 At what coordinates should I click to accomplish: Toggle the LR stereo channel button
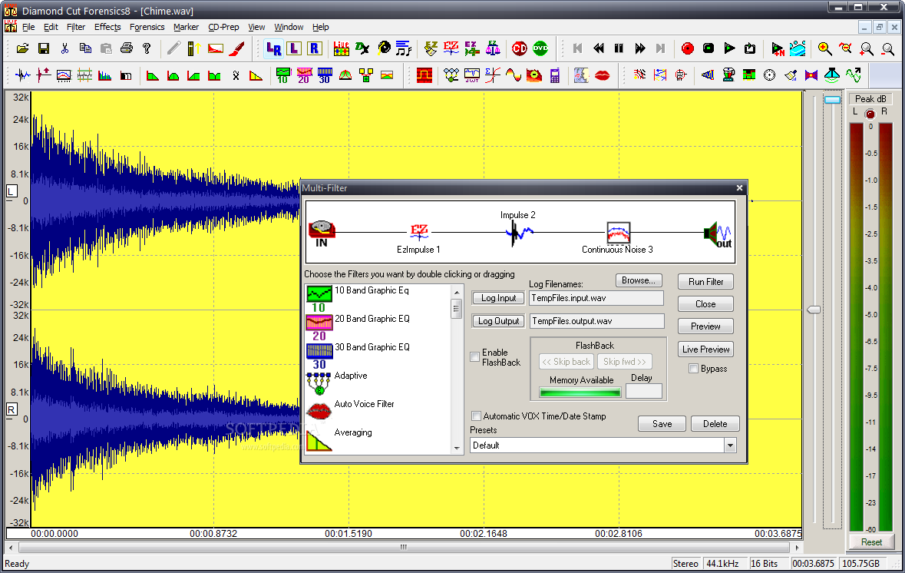tap(273, 48)
